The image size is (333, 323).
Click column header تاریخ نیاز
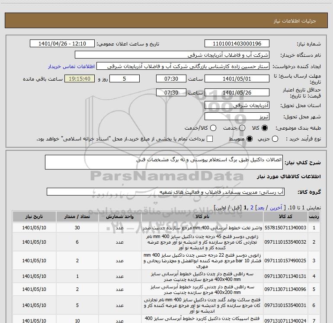34,216
